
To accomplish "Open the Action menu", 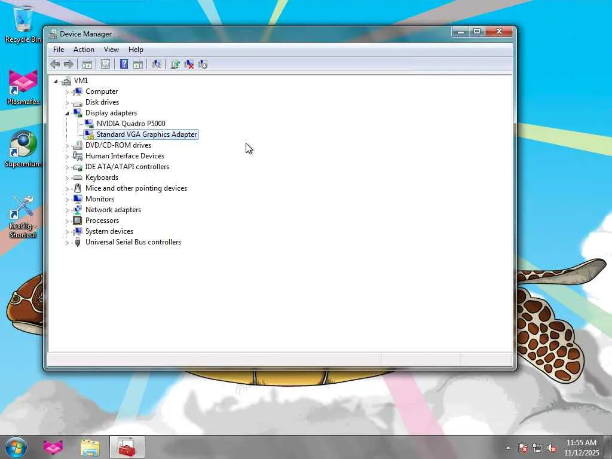I will [x=84, y=50].
